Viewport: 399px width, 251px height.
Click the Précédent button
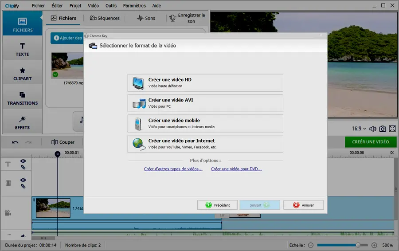[217, 205]
